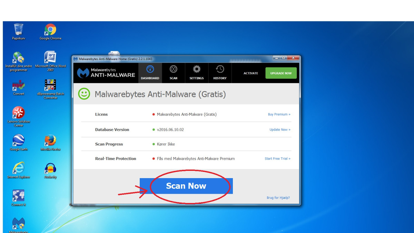
Task: Click the Activate button
Action: 251,73
